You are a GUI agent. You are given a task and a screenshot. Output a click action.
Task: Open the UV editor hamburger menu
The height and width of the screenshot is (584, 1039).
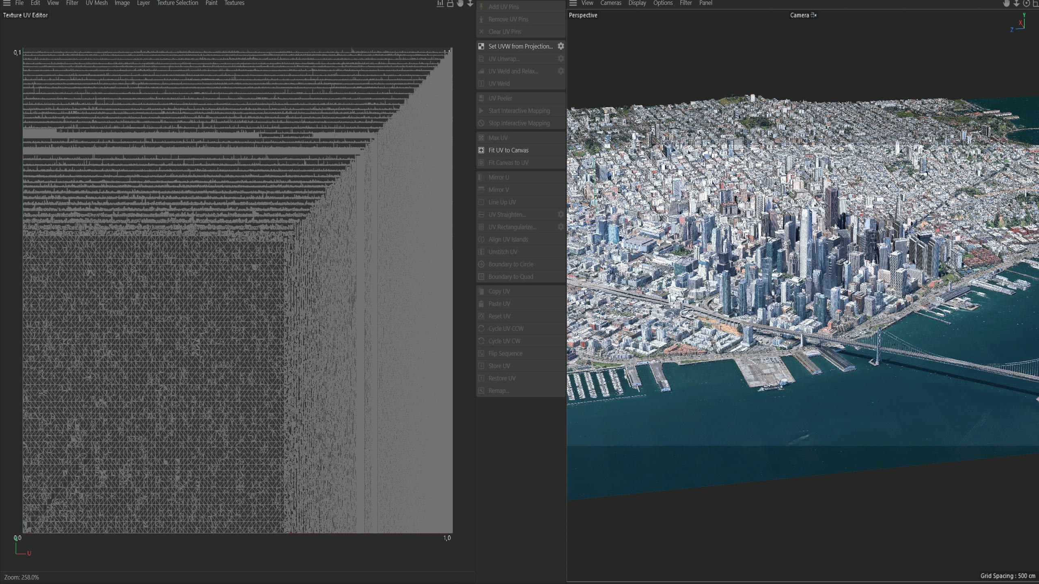6,3
